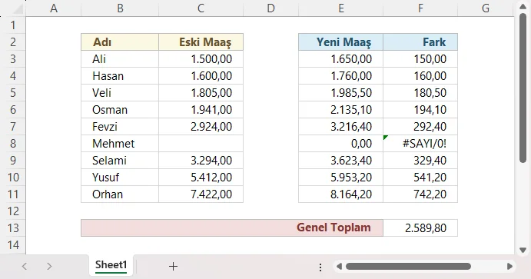Screen dimensions: 531x279
Task: Select column A header
Action: (x=54, y=8)
